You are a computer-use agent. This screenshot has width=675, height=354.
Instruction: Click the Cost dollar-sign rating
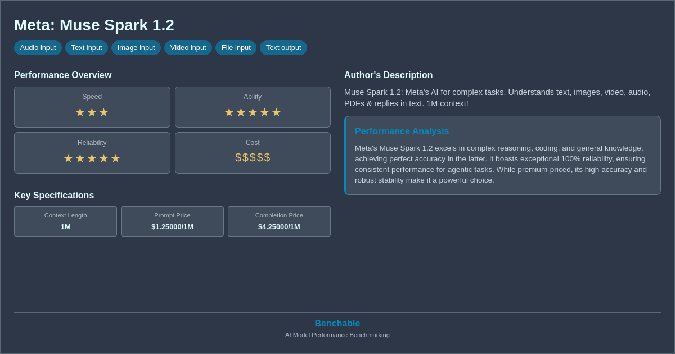[x=253, y=158]
